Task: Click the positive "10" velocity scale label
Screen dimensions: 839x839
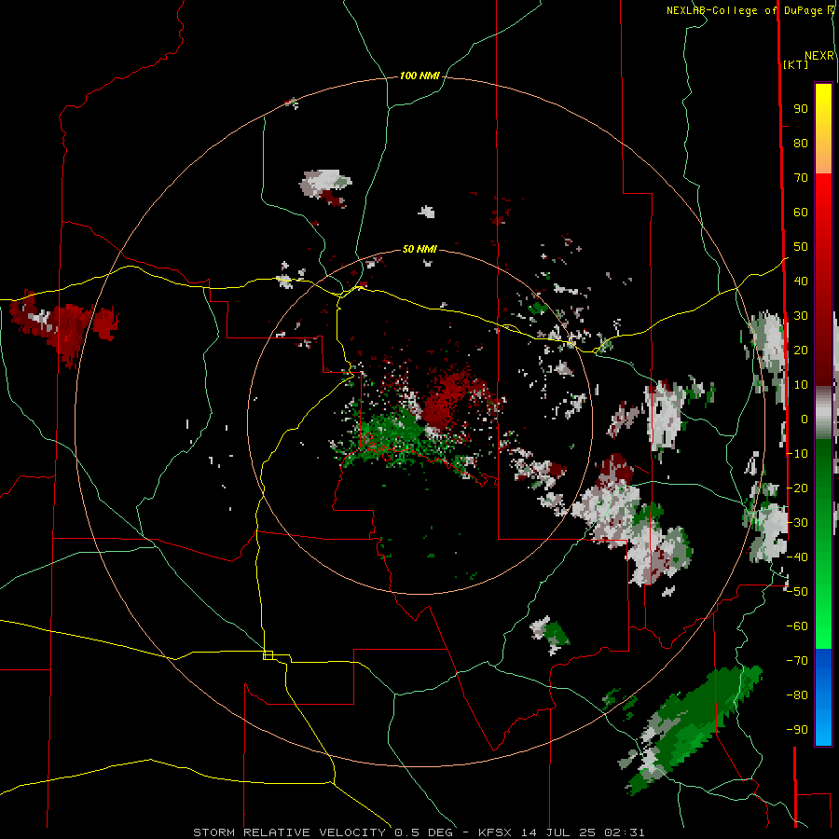Action: click(x=801, y=385)
